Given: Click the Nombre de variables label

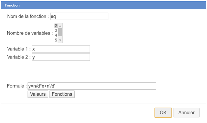Looking at the screenshot, I should coord(30,33).
